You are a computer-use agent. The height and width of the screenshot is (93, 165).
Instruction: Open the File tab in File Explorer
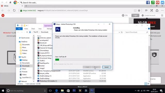[x=19, y=29]
